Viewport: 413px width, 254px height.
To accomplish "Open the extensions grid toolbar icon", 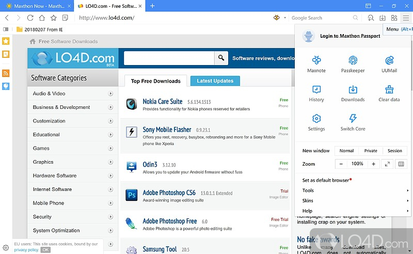I will (394, 18).
